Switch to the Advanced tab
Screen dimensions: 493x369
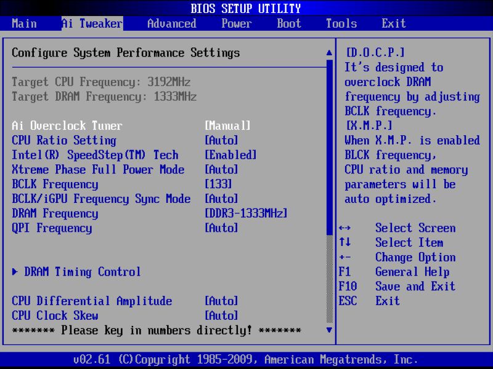(x=172, y=23)
